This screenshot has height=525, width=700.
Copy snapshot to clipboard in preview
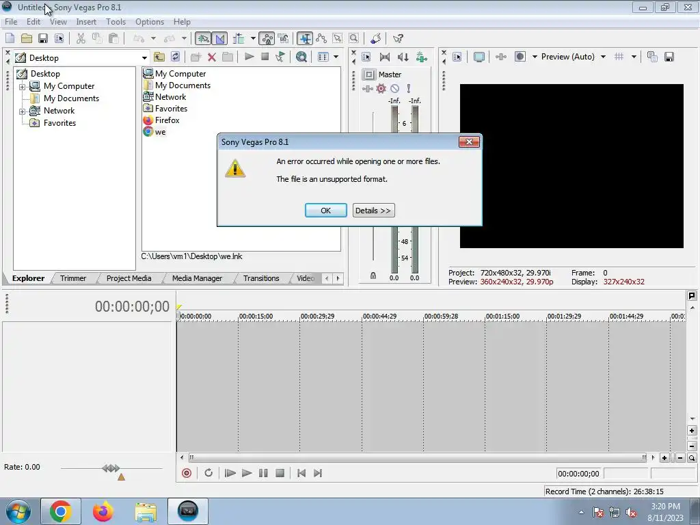coord(652,57)
